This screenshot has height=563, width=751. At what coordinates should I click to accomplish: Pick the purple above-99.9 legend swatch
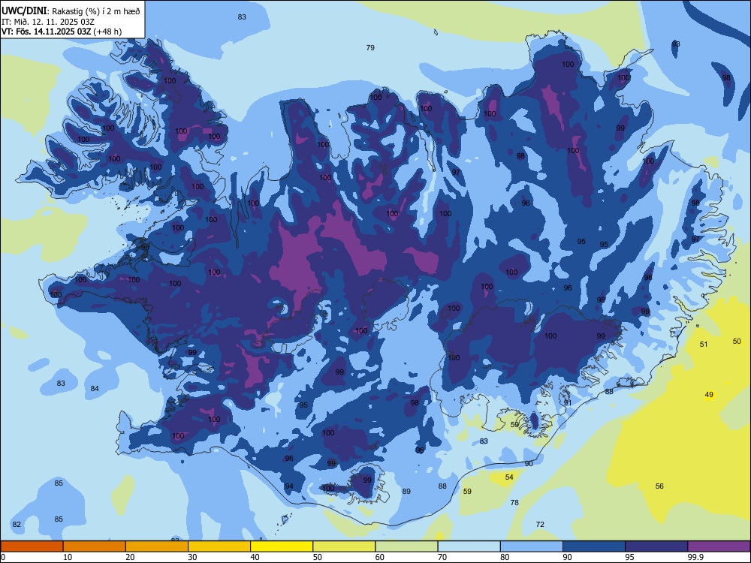pos(719,546)
